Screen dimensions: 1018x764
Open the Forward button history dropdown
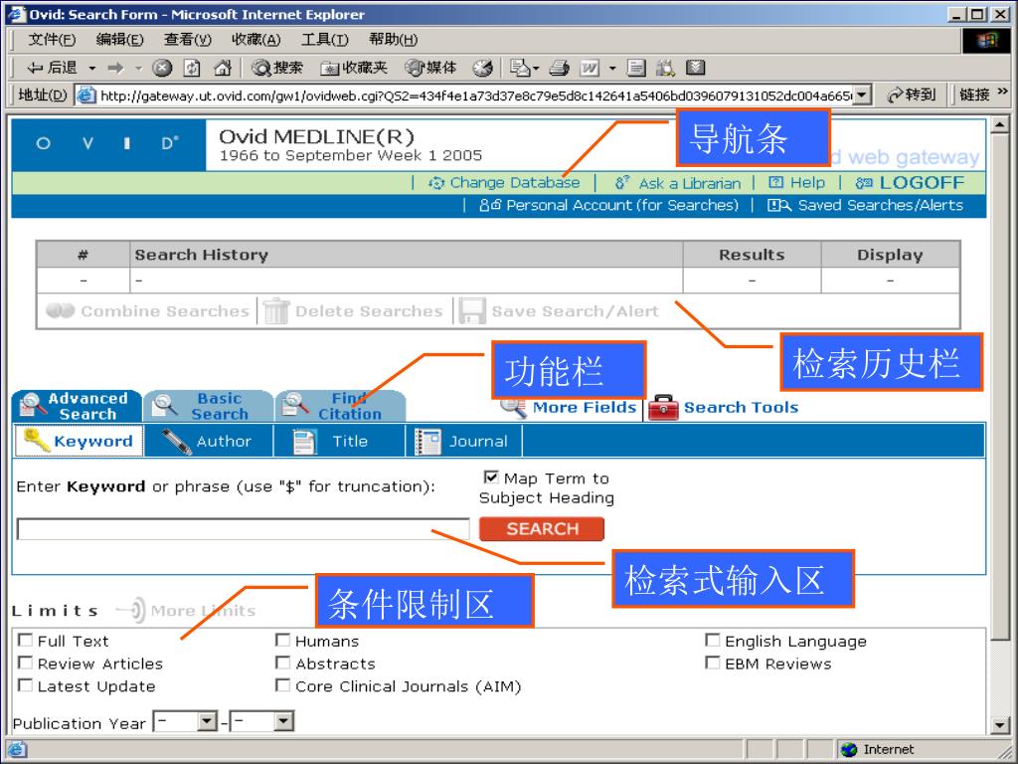point(138,69)
